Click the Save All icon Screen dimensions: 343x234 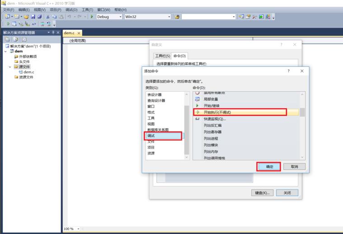pyautogui.click(x=39, y=17)
